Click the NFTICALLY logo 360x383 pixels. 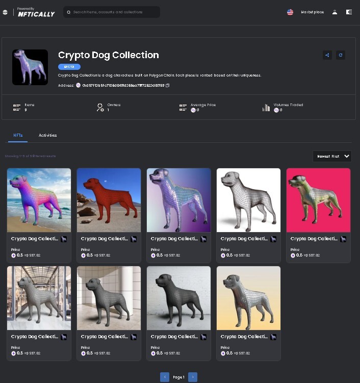tap(36, 12)
